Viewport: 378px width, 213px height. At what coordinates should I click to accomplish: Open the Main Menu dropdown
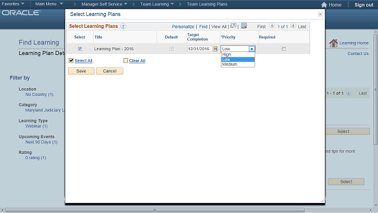49,4
